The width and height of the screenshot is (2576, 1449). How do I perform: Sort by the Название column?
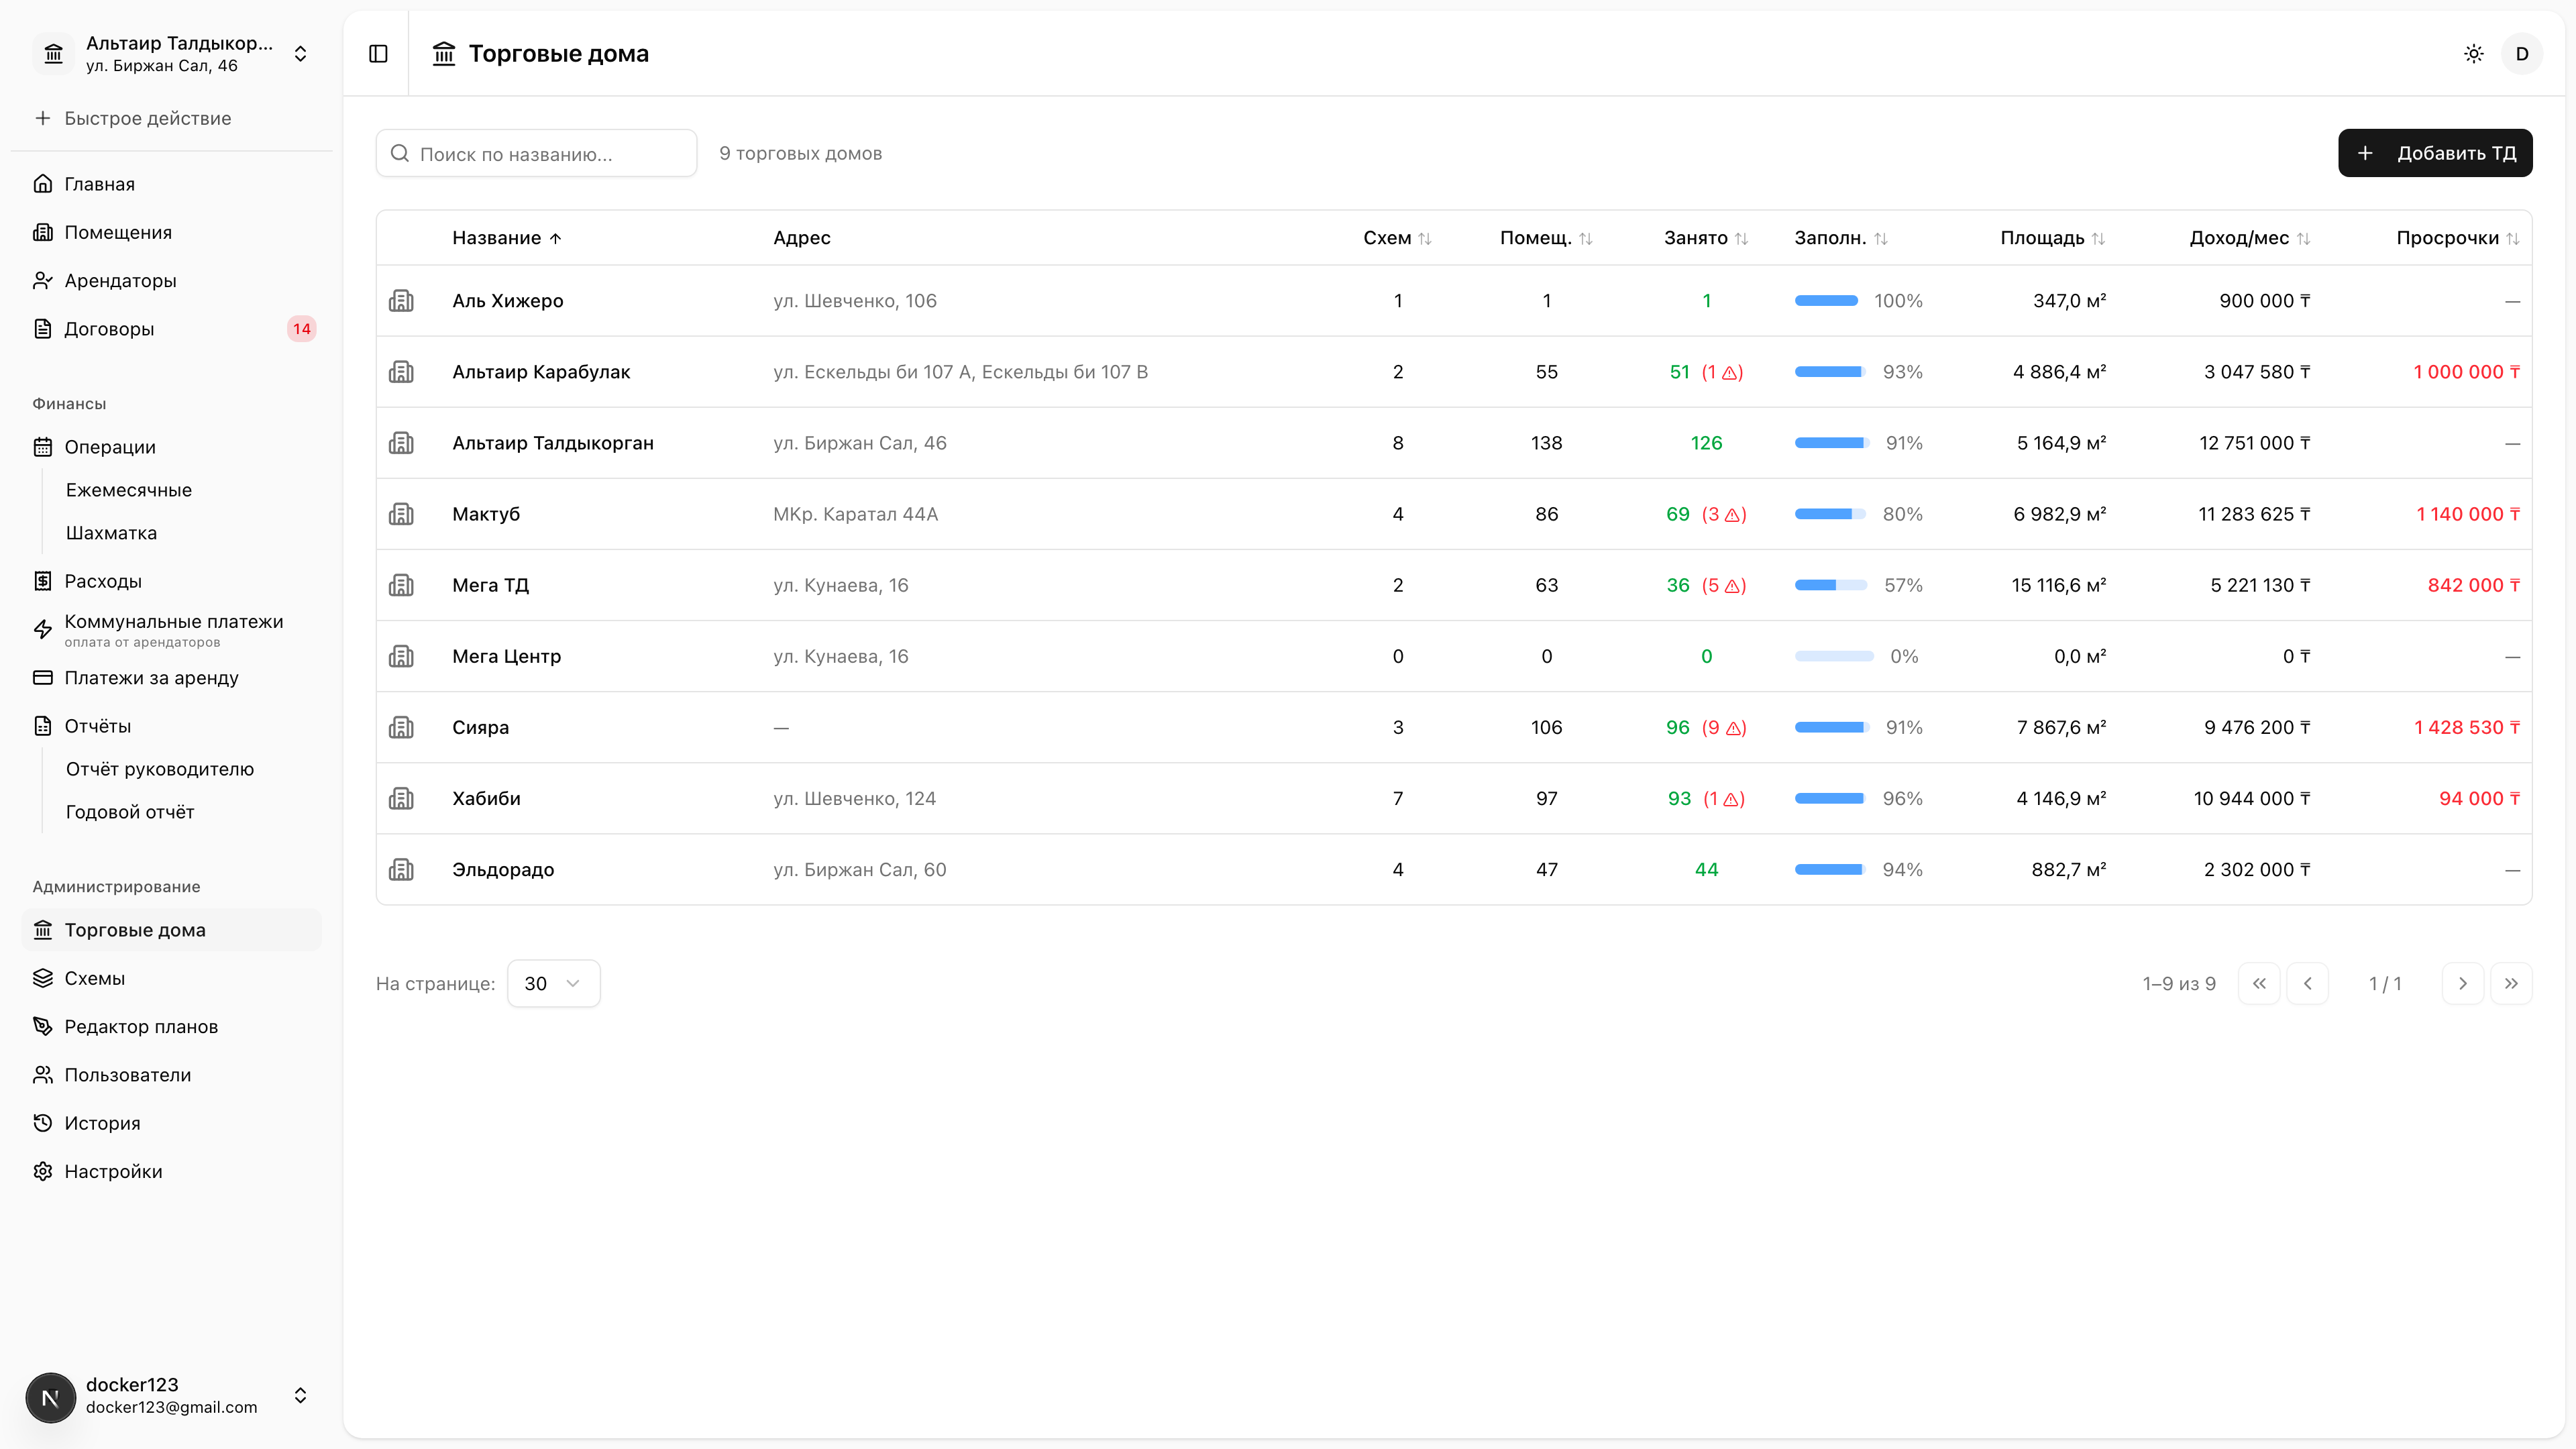(x=507, y=238)
